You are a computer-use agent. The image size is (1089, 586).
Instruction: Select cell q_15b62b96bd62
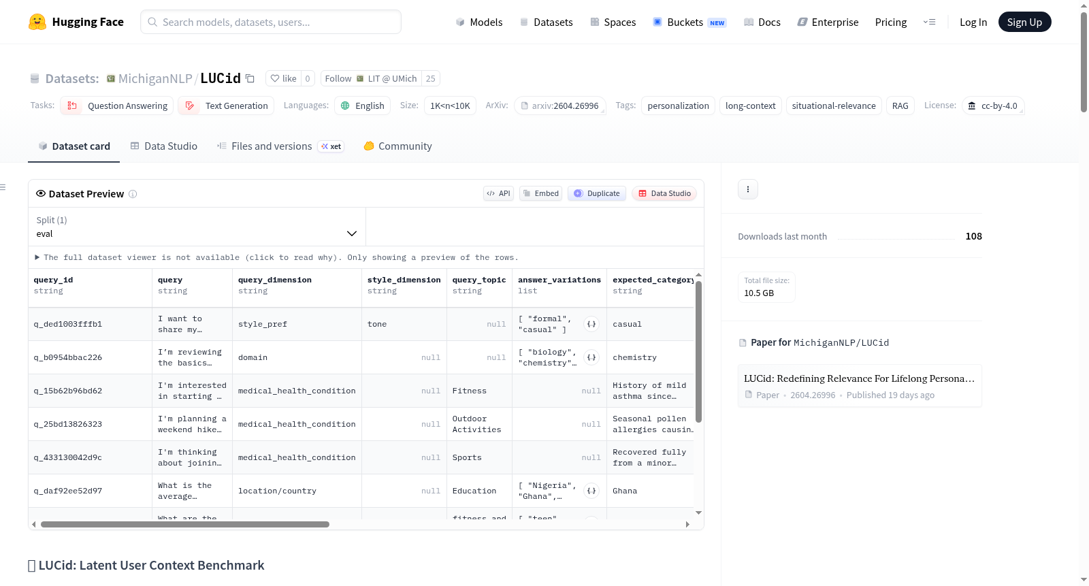tap(90, 391)
